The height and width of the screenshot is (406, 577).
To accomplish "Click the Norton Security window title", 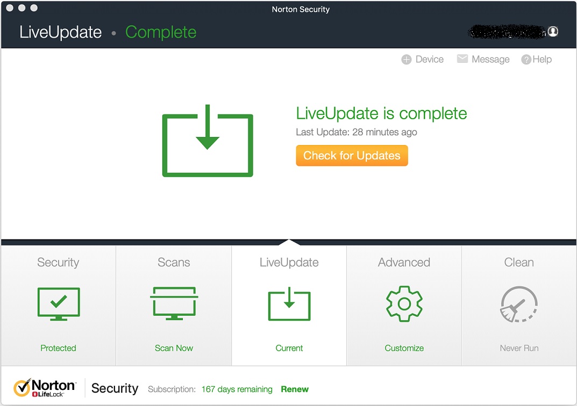I will 301,9.
